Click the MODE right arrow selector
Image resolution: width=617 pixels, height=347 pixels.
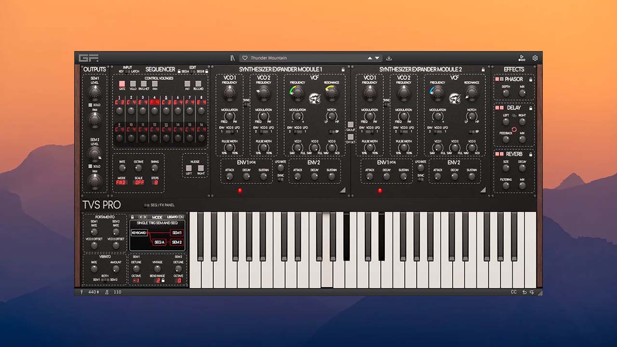[146, 217]
